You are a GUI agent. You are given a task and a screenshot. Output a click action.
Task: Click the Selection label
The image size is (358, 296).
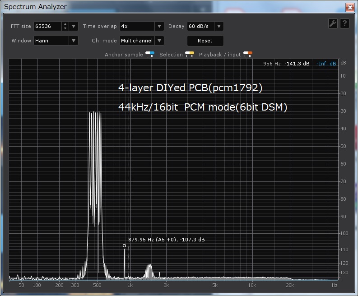pyautogui.click(x=171, y=55)
